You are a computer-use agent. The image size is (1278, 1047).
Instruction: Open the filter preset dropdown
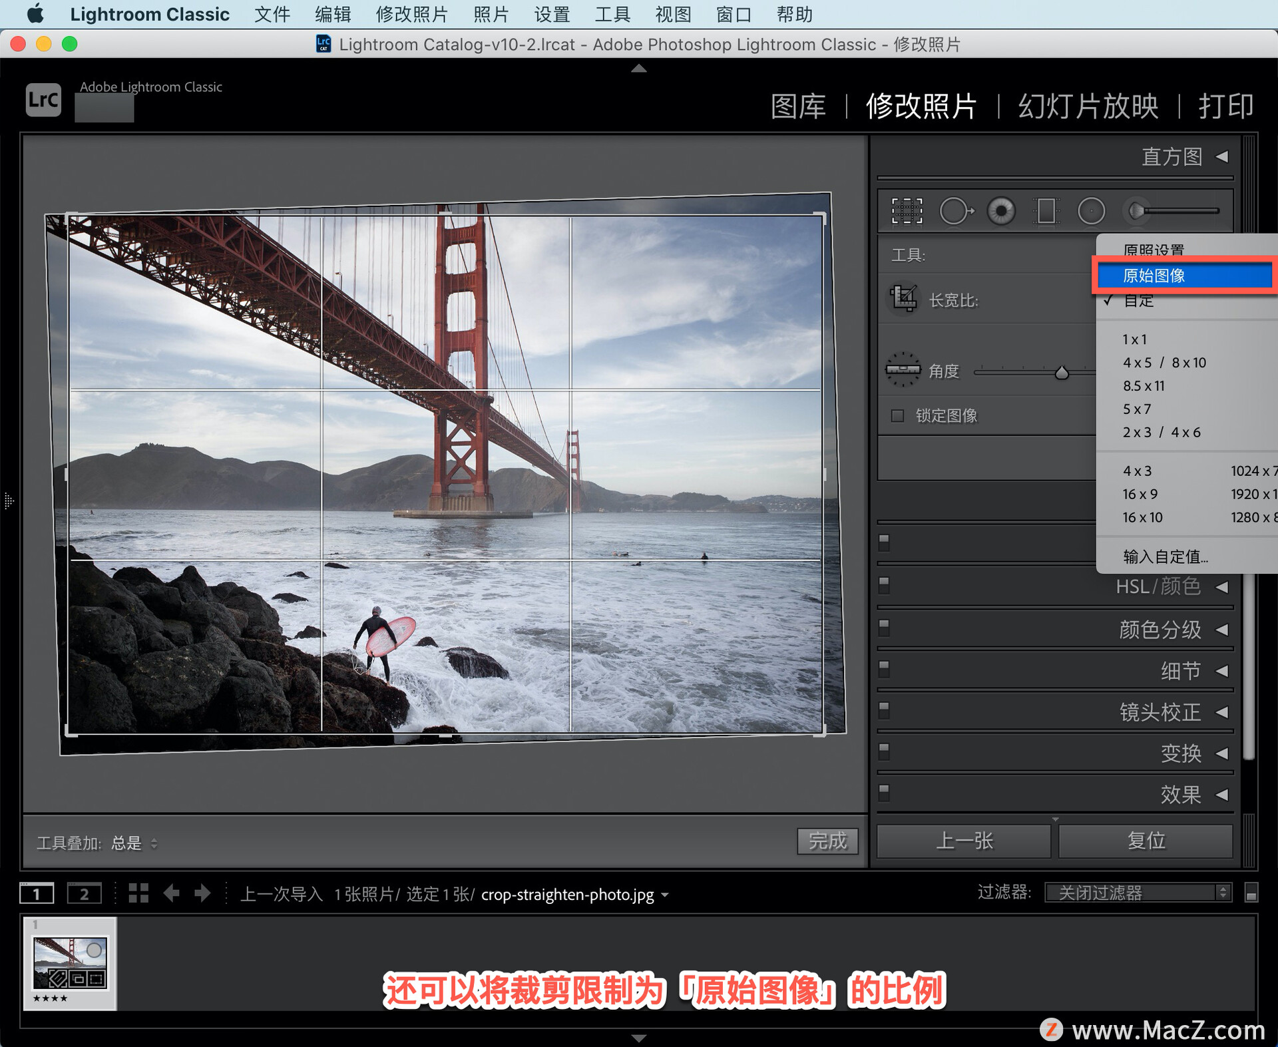pyautogui.click(x=1138, y=893)
